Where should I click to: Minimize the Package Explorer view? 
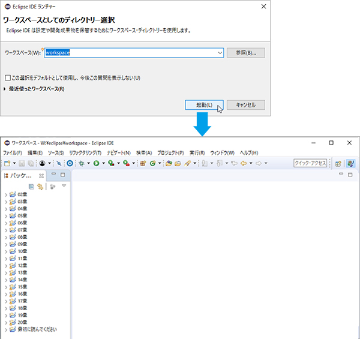pos(54,174)
